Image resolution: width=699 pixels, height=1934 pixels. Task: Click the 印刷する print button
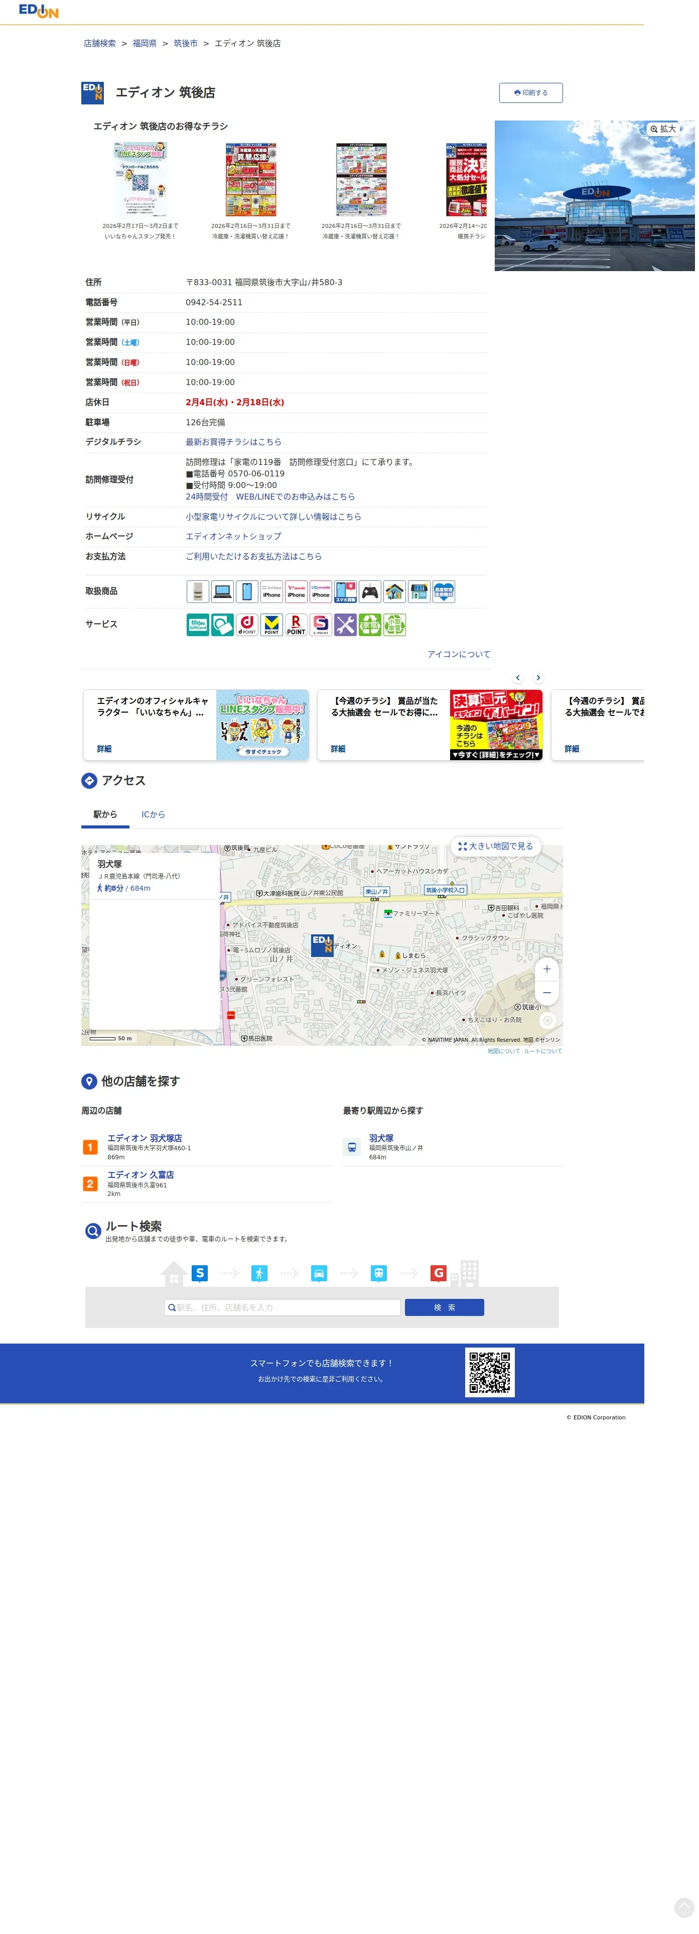(530, 92)
